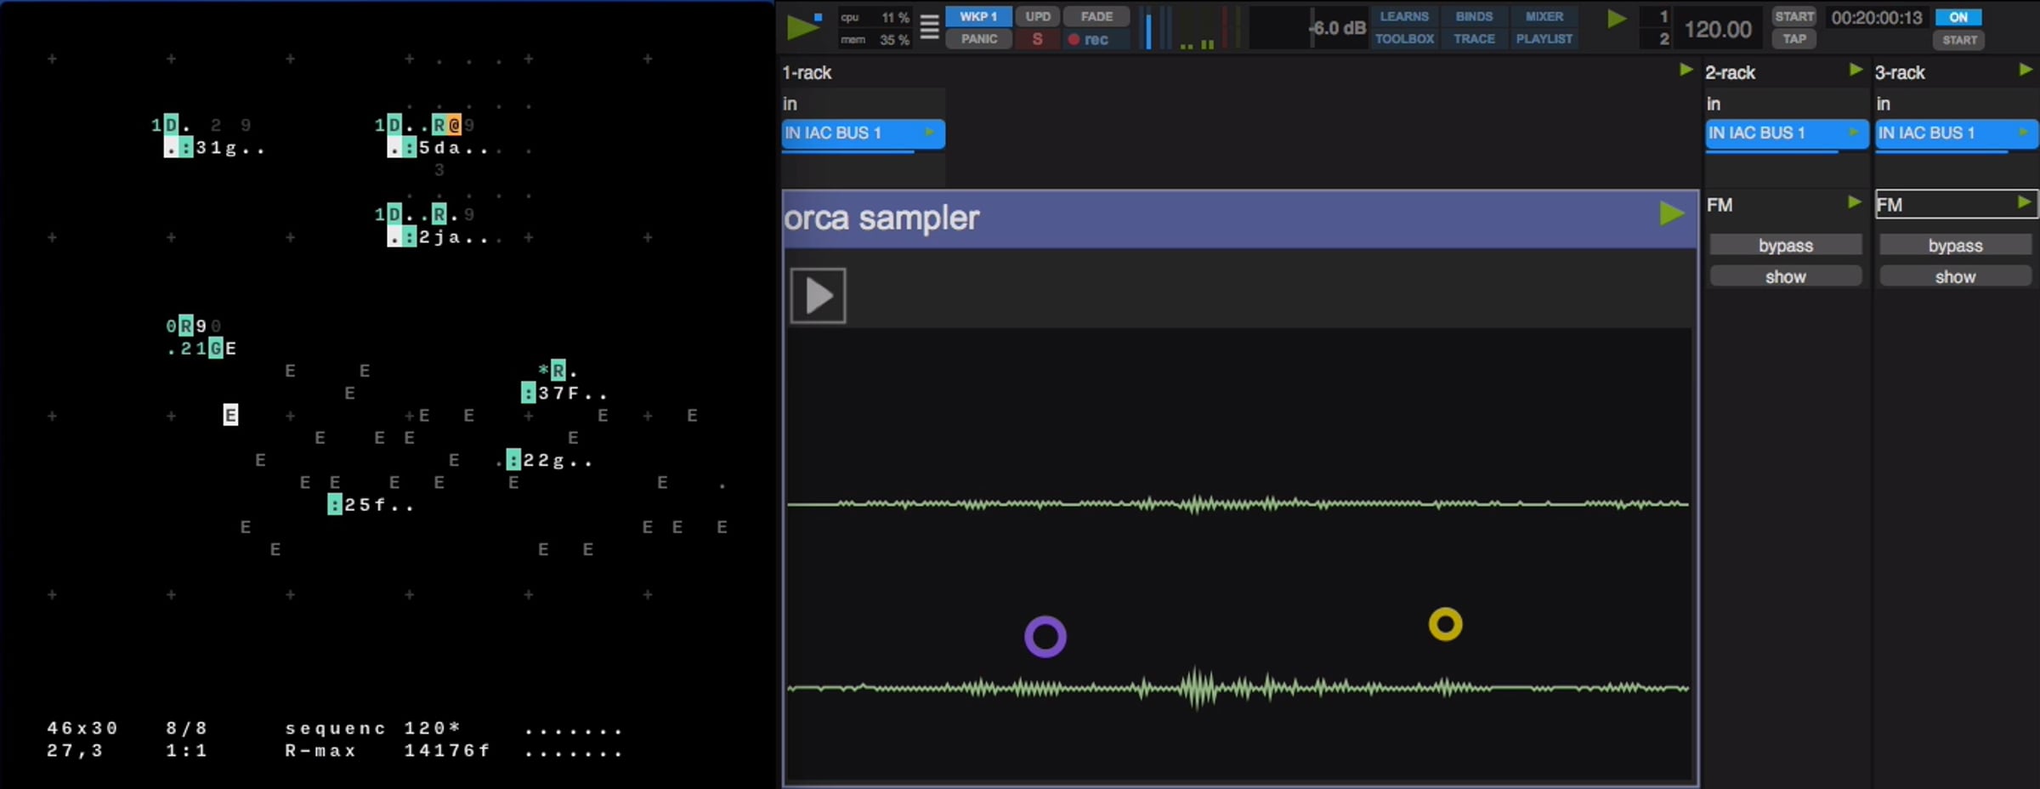Image resolution: width=2040 pixels, height=789 pixels.
Task: Click the '2ja' text in Orca
Action: [439, 237]
